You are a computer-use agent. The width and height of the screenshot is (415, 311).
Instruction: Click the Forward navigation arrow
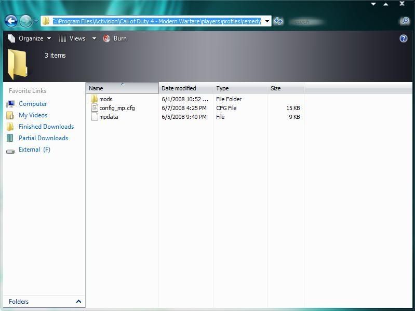(x=25, y=21)
